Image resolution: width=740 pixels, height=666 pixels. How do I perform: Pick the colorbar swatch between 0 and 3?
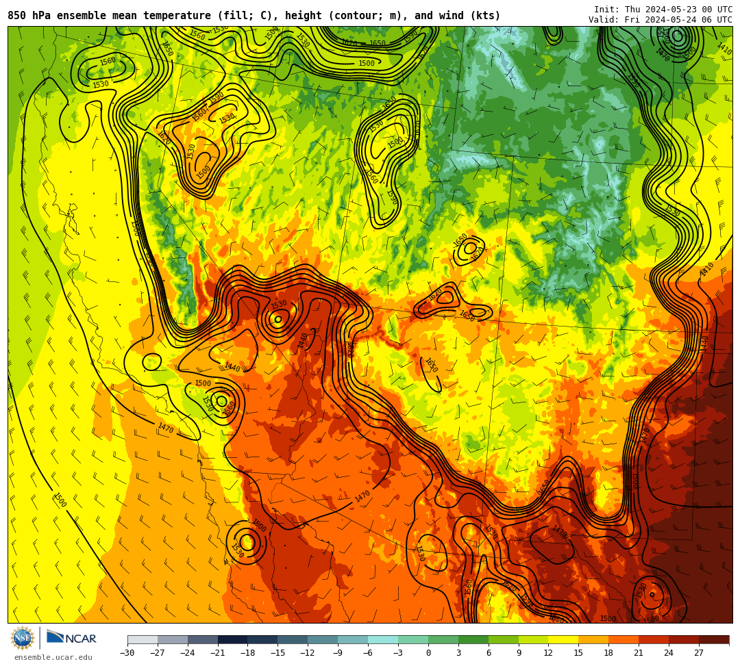click(x=443, y=639)
